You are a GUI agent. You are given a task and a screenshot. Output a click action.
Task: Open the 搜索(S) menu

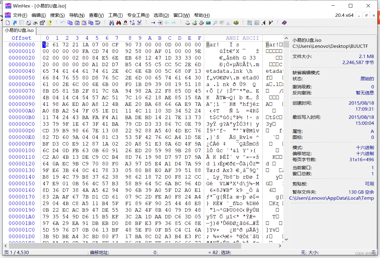(57, 15)
